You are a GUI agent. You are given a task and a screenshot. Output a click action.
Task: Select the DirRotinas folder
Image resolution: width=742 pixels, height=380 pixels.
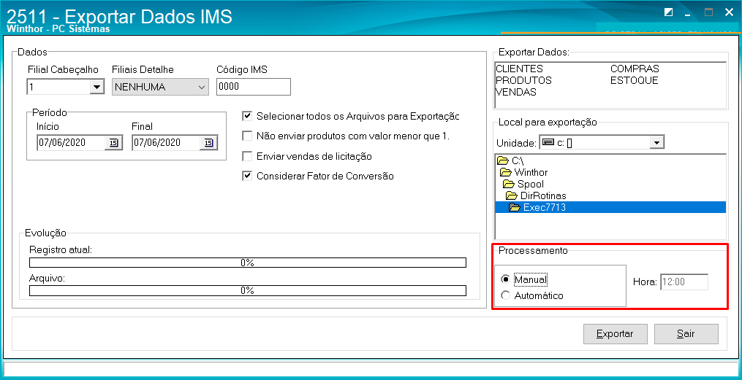click(536, 195)
